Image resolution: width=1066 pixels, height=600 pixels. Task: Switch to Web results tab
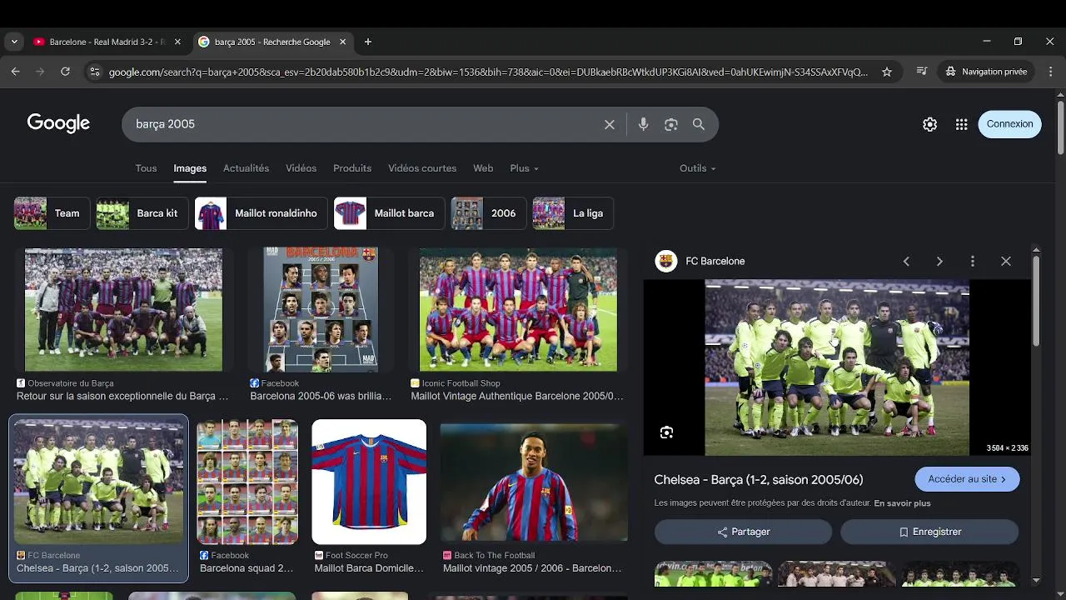(x=483, y=168)
